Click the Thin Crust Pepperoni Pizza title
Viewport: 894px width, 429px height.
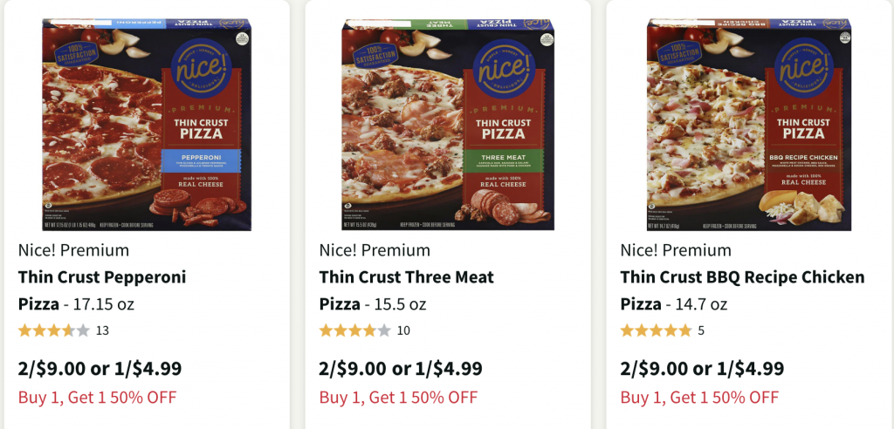pos(102,277)
